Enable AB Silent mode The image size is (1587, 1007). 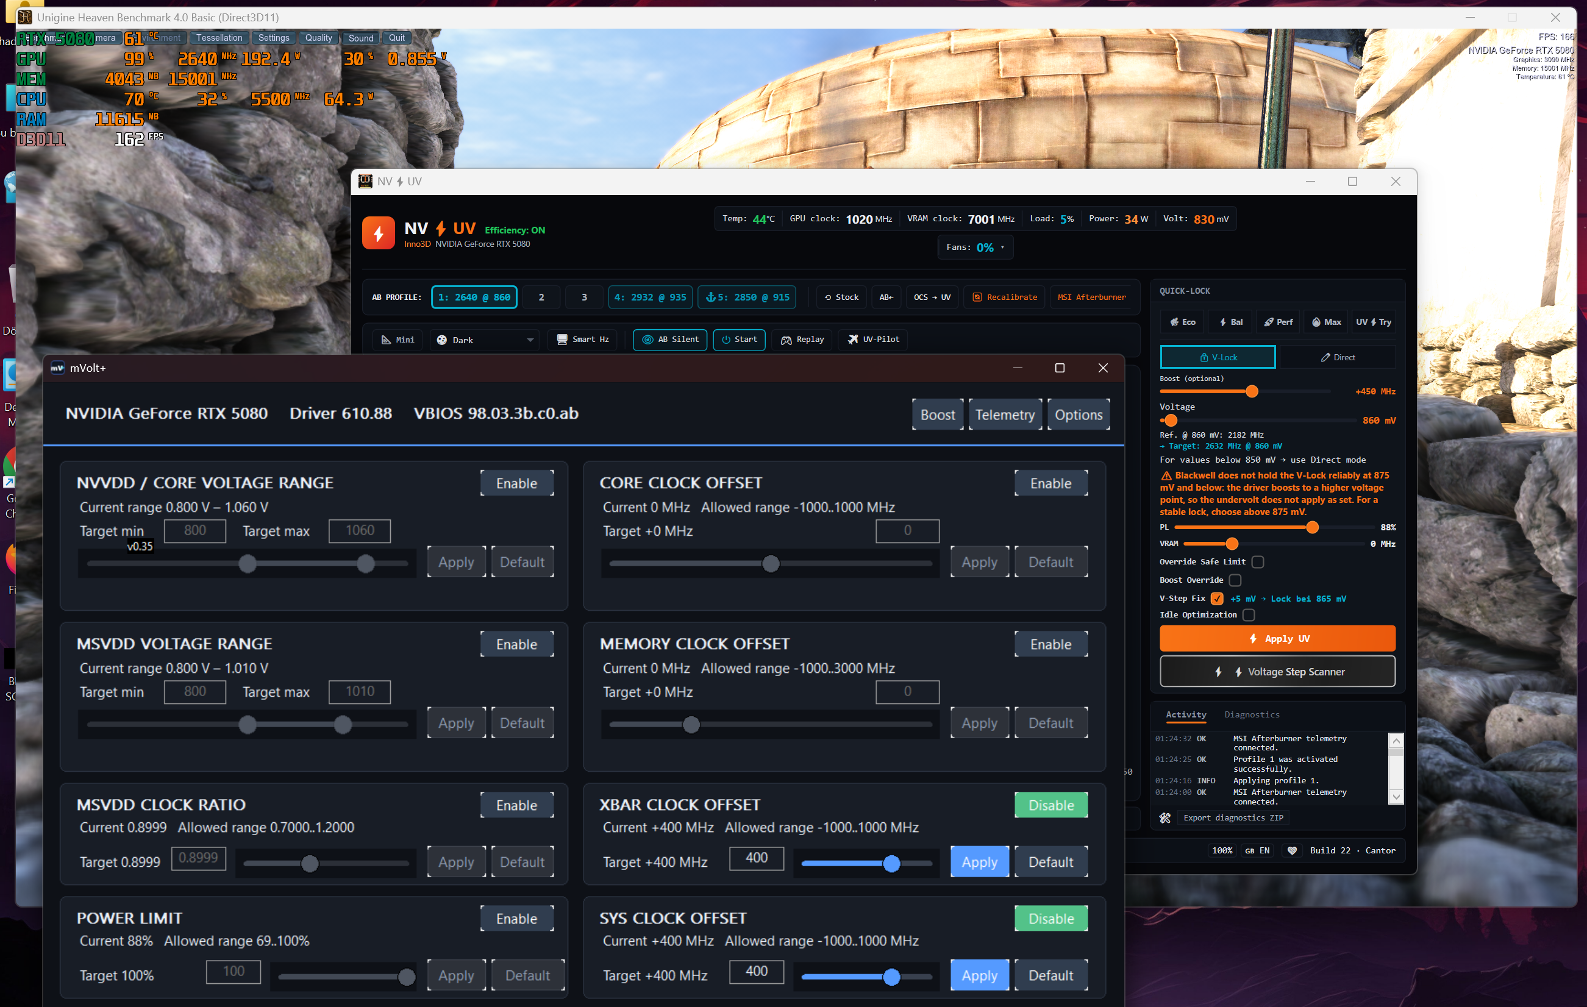tap(670, 340)
